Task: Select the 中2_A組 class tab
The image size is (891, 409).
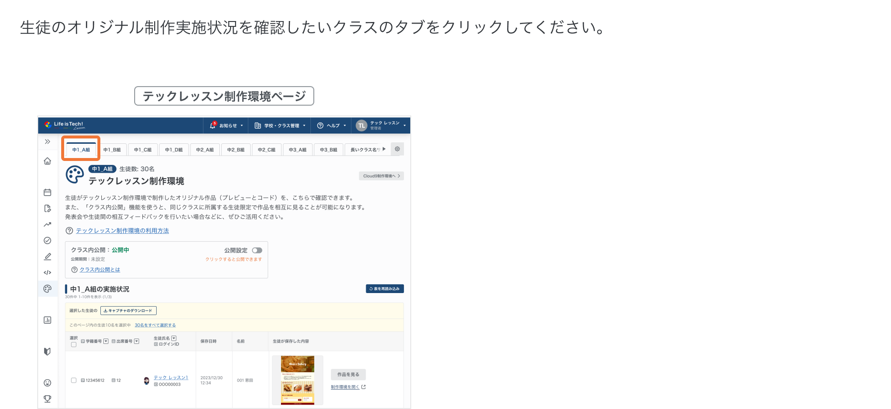Action: click(x=205, y=150)
